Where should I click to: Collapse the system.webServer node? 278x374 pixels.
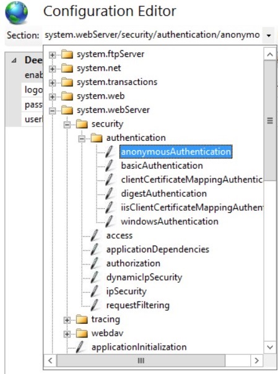click(x=52, y=110)
